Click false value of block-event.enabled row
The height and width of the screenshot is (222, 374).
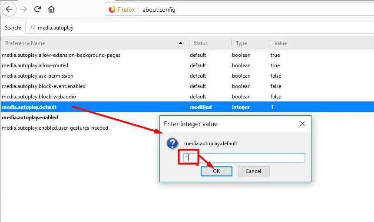pos(276,86)
